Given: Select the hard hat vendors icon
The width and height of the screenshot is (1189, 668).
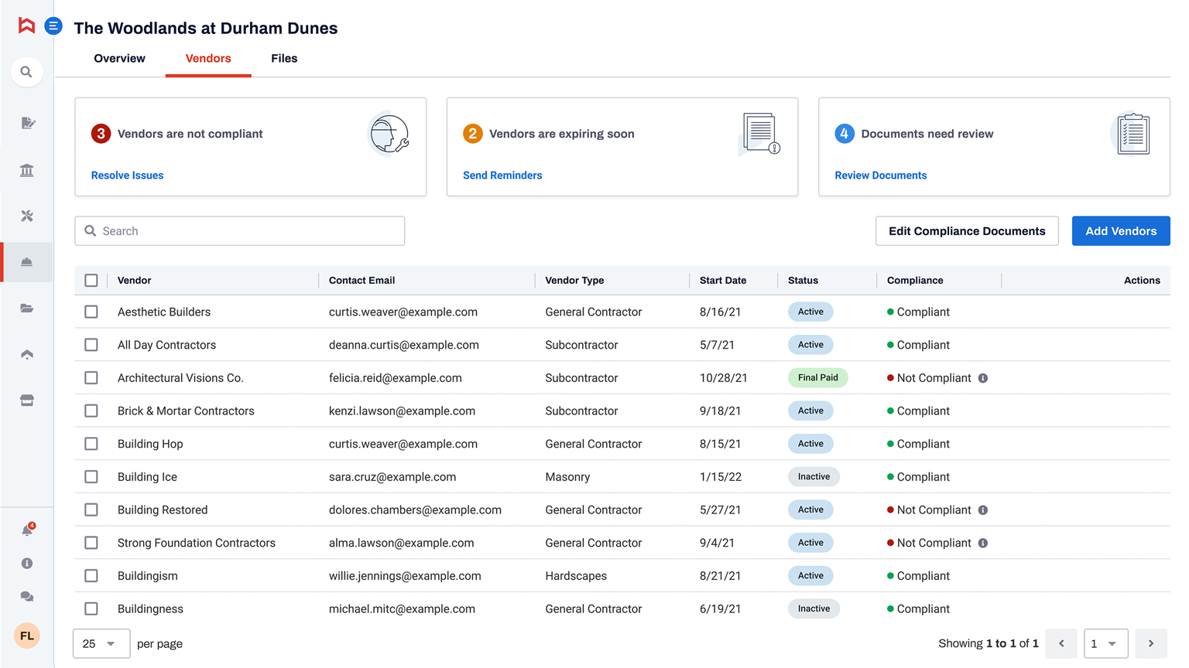Looking at the screenshot, I should [26, 262].
